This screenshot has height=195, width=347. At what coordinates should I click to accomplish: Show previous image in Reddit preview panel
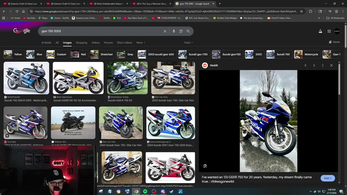tap(305, 65)
